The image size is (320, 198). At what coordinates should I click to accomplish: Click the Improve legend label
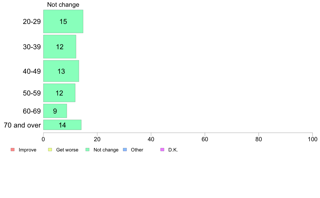(x=27, y=150)
